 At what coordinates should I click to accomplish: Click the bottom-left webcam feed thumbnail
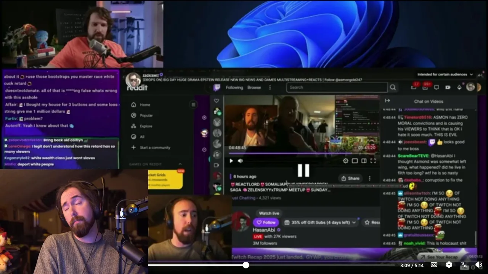pyautogui.click(x=74, y=221)
